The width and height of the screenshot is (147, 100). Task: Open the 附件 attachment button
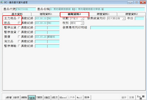87,97
